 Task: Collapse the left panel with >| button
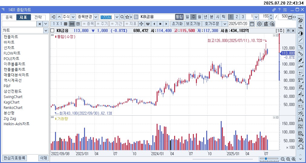(53, 17)
